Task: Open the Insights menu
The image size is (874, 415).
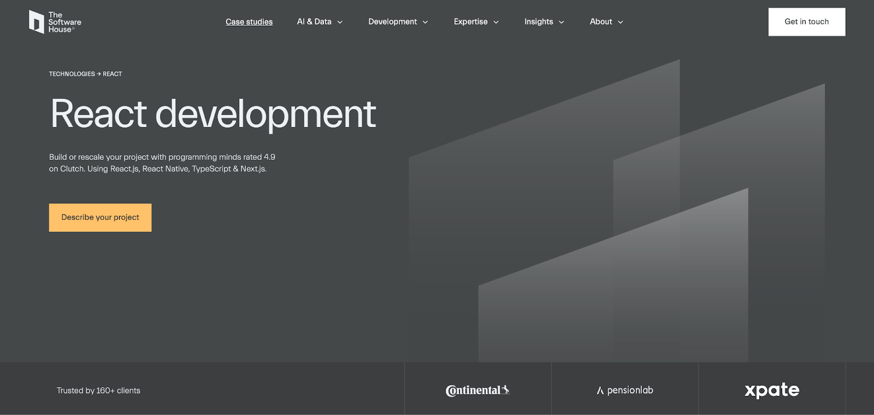Action: click(539, 22)
